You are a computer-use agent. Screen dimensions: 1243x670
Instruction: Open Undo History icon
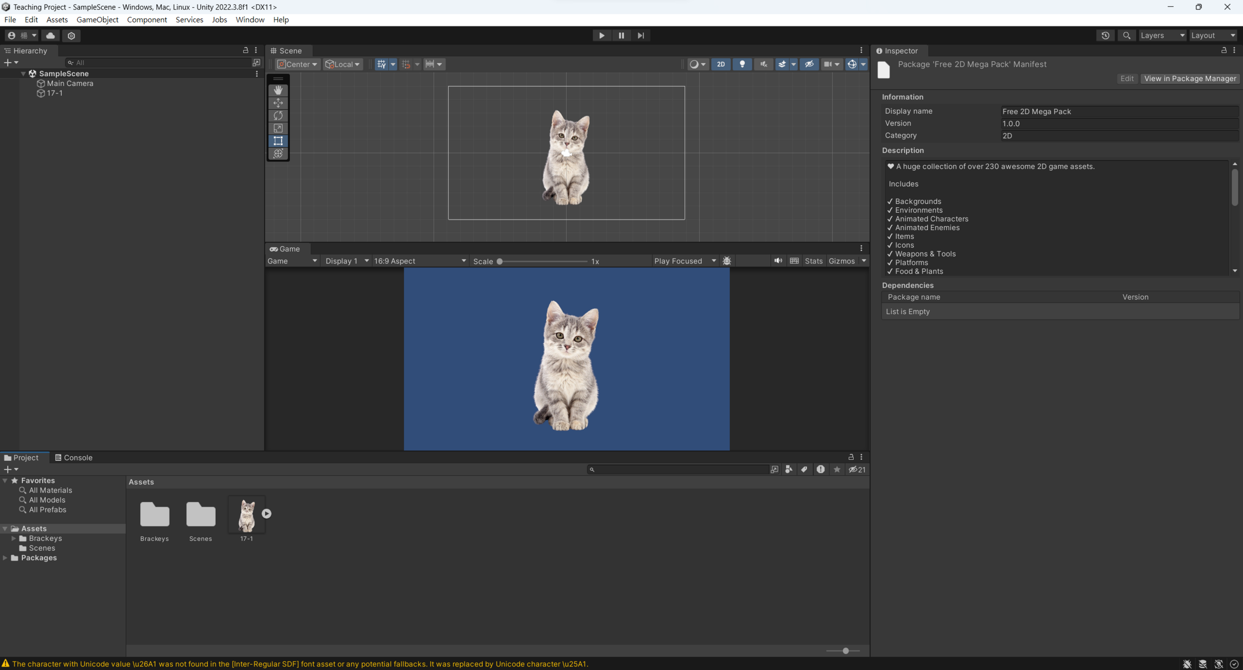(x=1105, y=35)
